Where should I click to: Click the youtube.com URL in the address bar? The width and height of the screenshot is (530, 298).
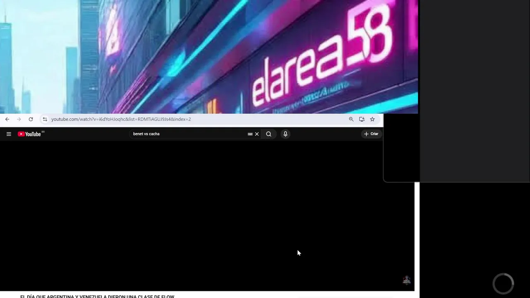pos(121,119)
